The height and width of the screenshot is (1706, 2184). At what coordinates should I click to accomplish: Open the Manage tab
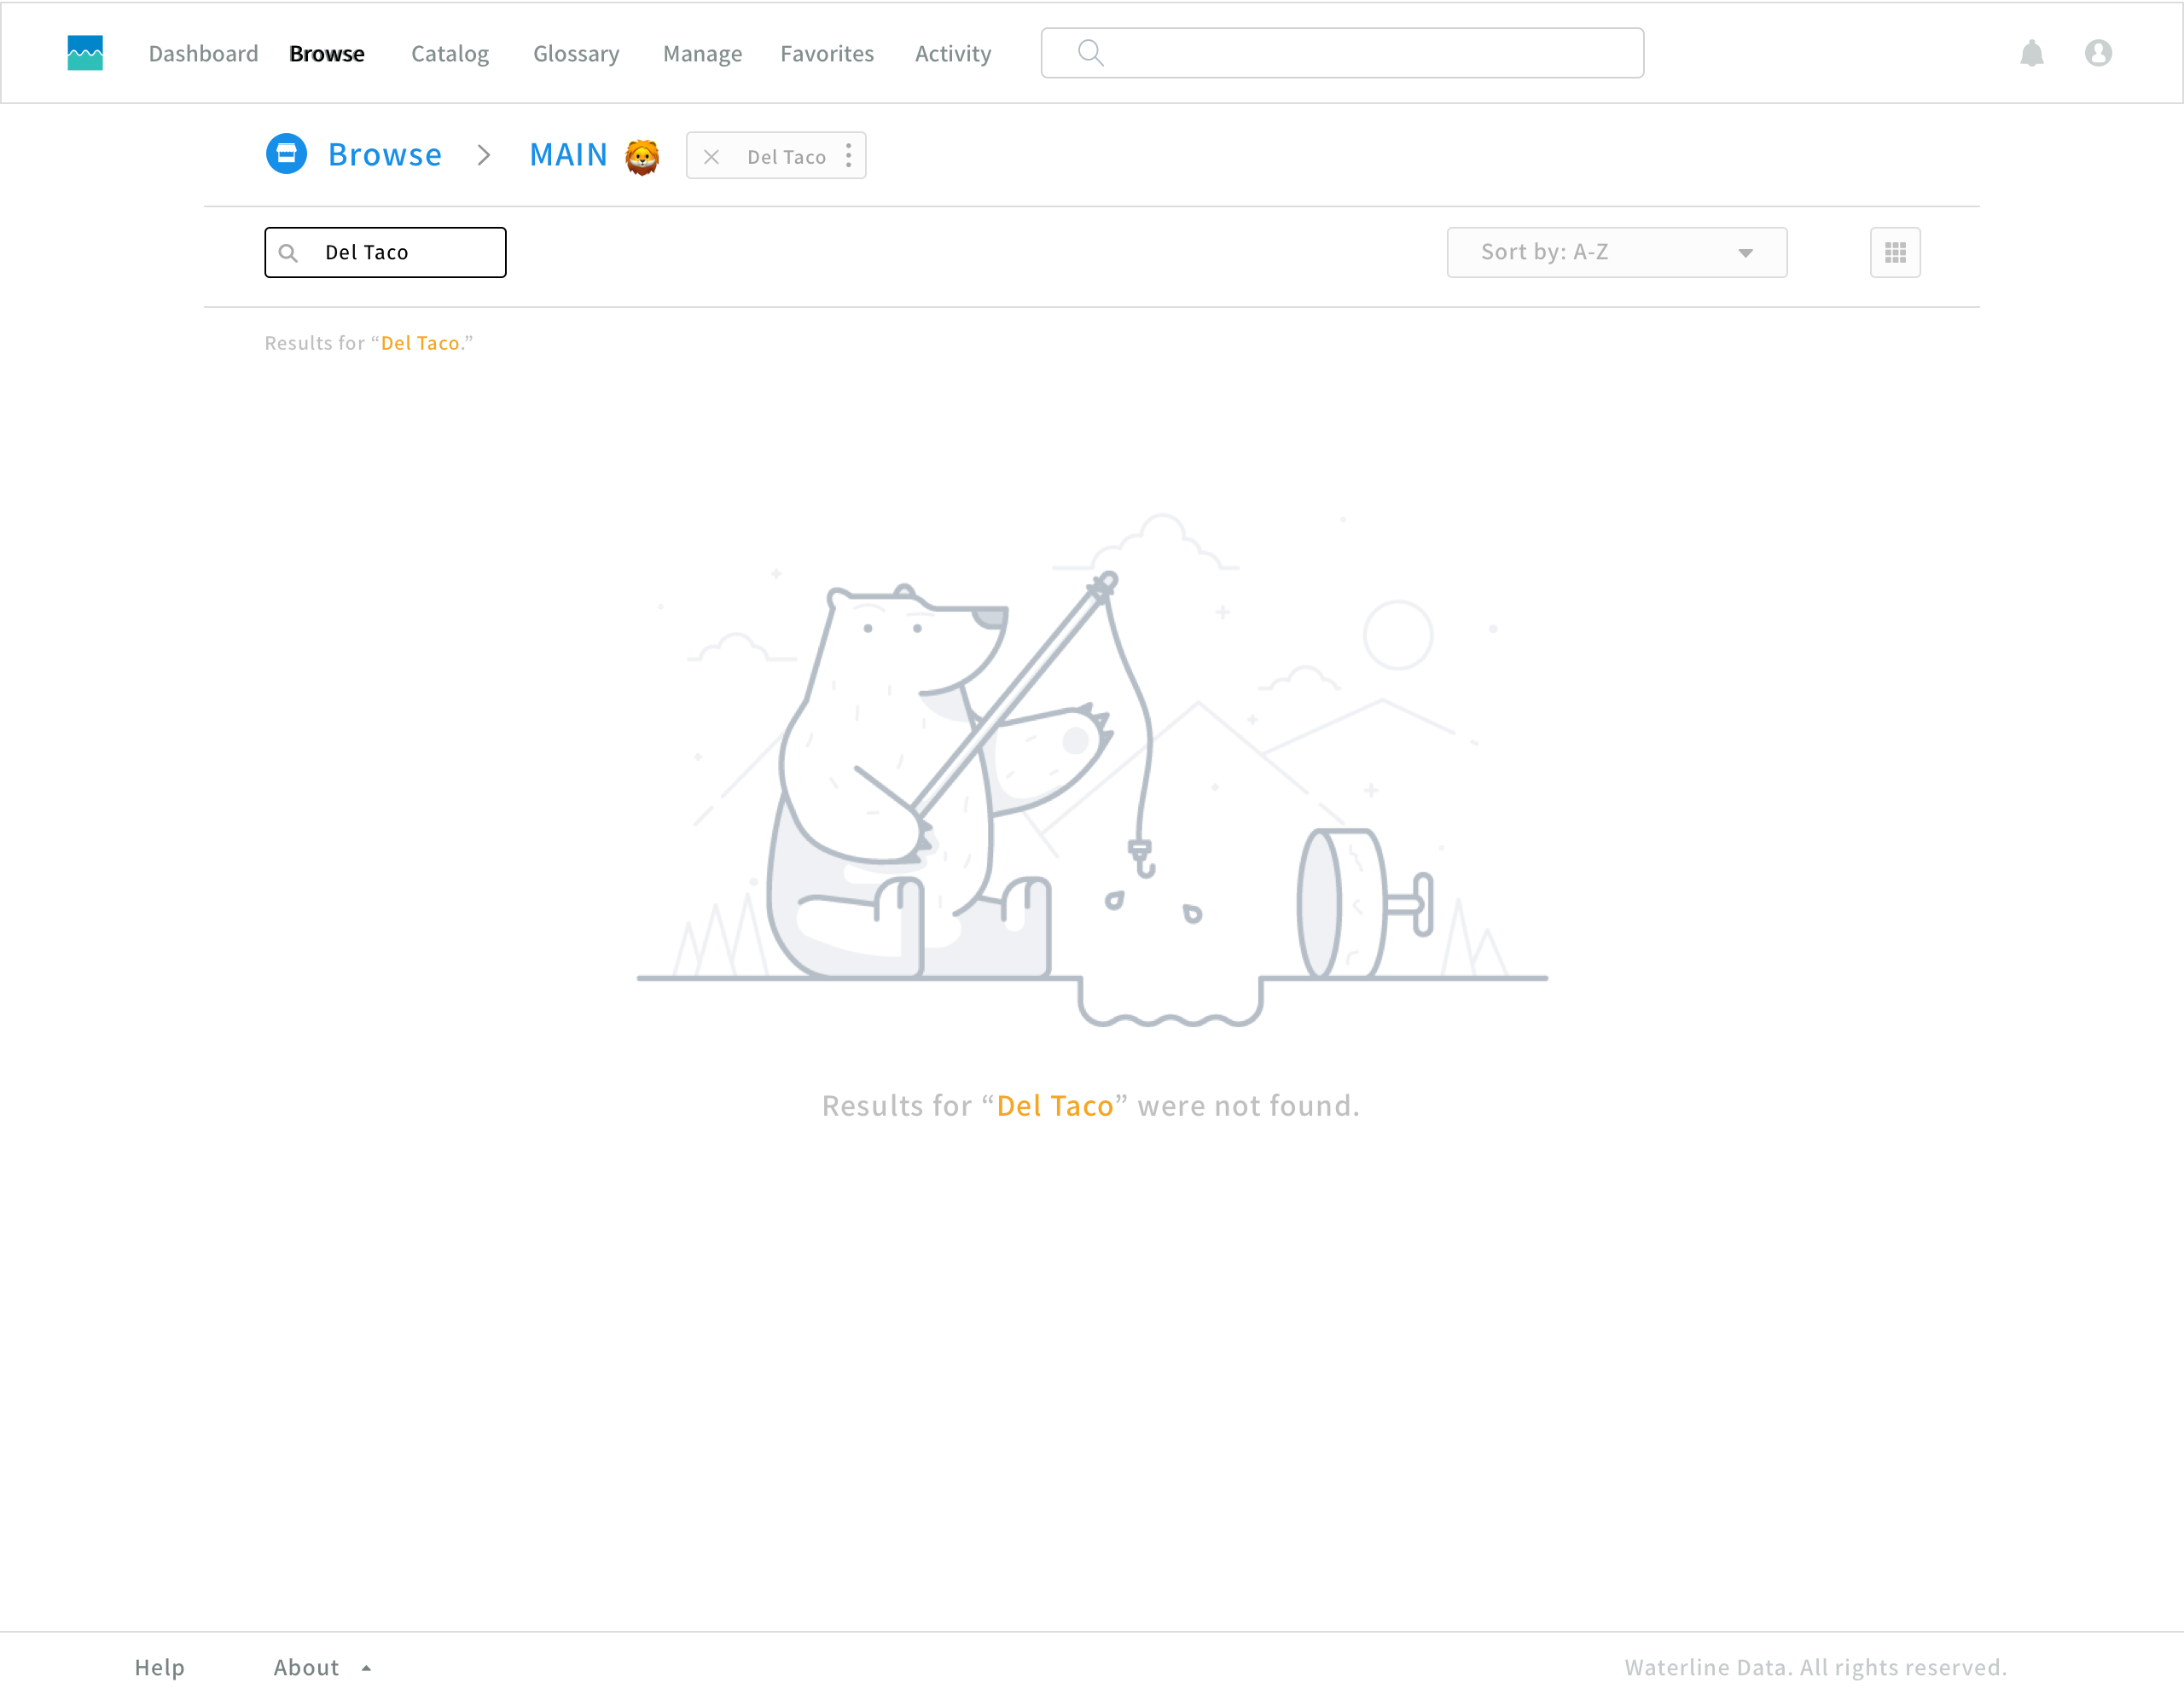point(702,54)
